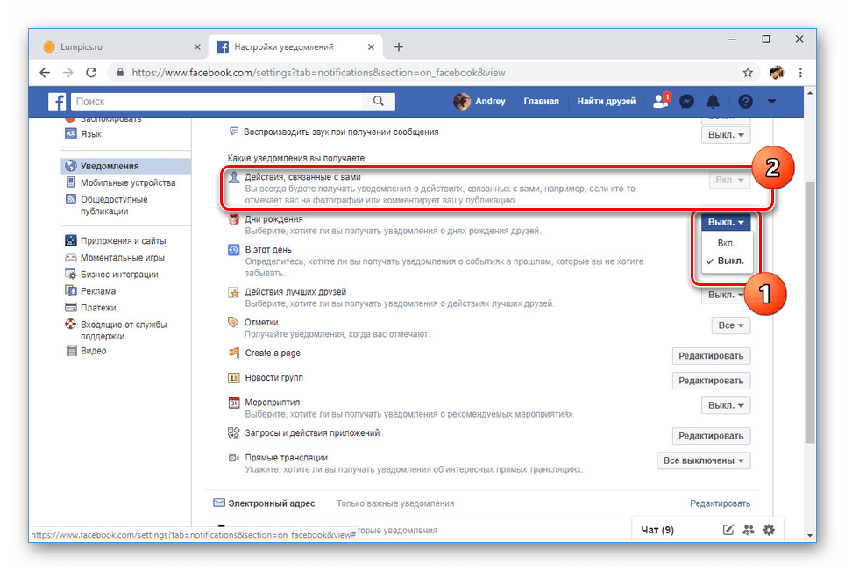Click the Facebook logo in header
This screenshot has width=845, height=571.
(x=57, y=102)
